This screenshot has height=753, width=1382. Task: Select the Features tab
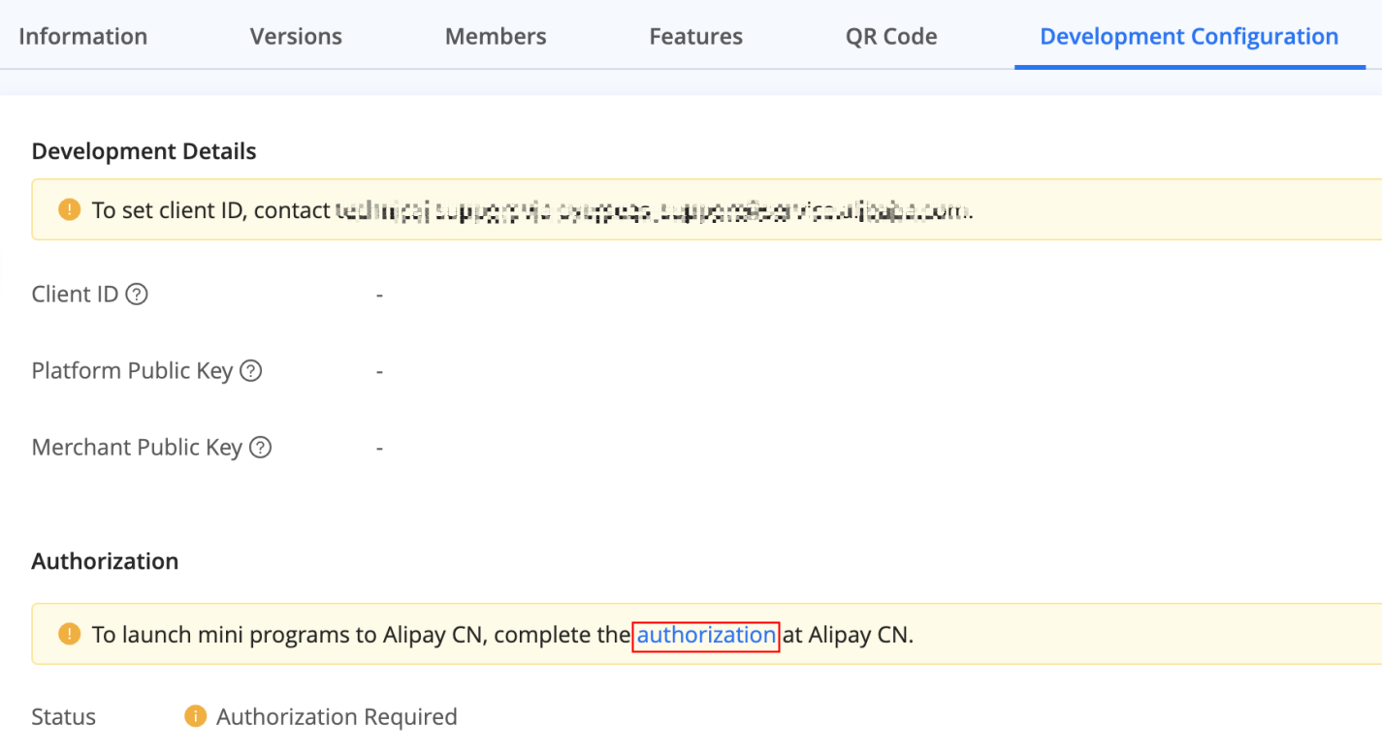pos(695,37)
